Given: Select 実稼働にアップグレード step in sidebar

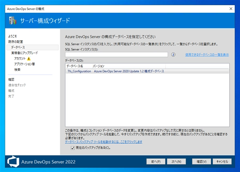Looking at the screenshot, I should point(24,53).
